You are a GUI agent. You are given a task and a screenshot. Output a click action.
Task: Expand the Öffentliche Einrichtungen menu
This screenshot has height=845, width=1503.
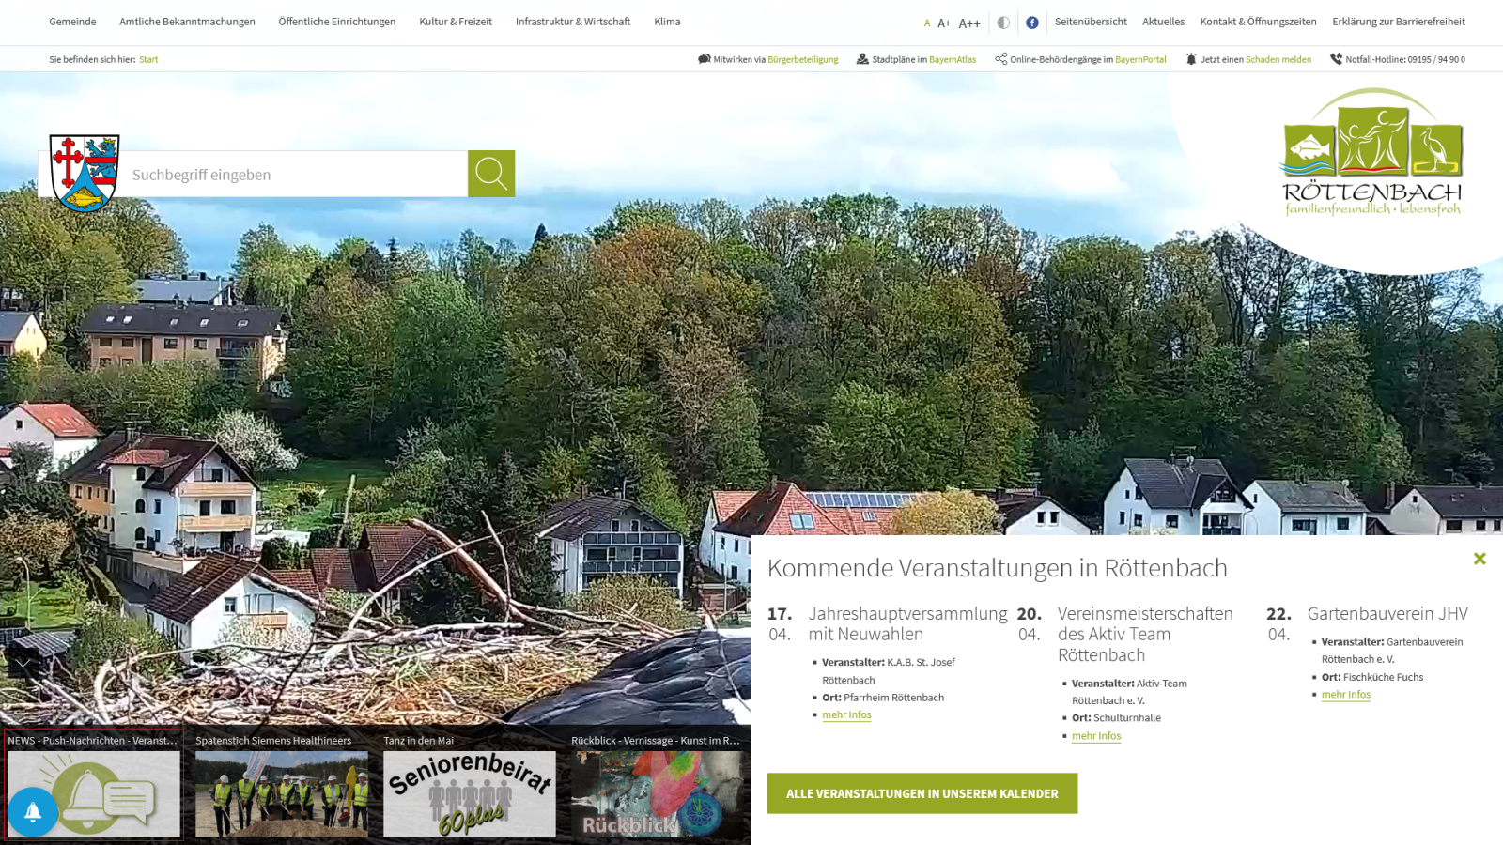tap(337, 22)
